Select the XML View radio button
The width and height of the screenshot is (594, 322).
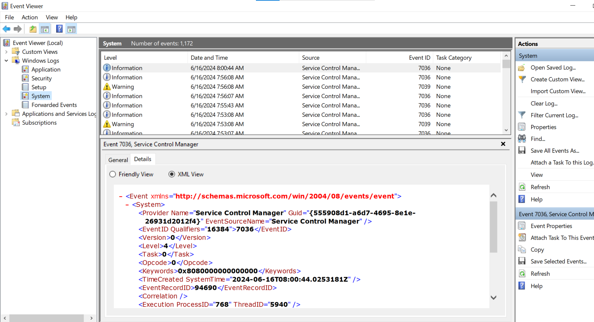click(171, 174)
